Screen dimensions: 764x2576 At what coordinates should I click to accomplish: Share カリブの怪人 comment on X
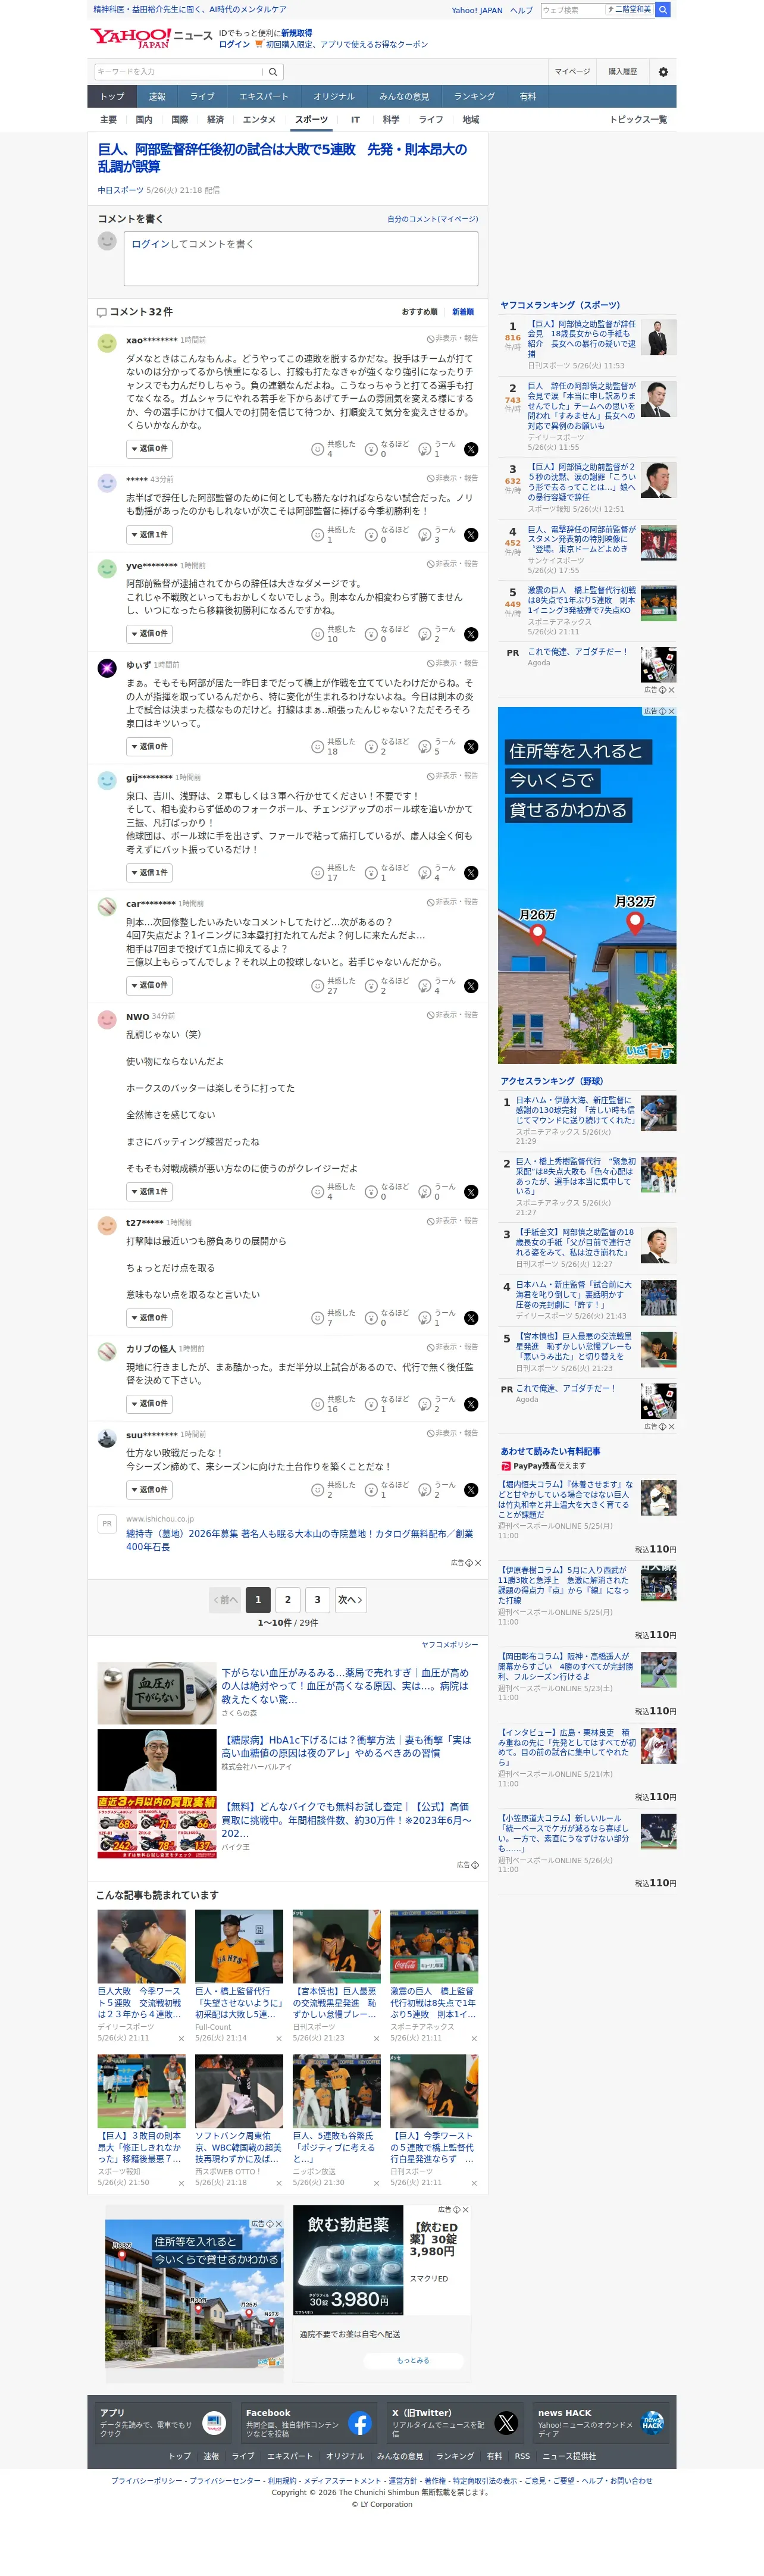pyautogui.click(x=471, y=1404)
